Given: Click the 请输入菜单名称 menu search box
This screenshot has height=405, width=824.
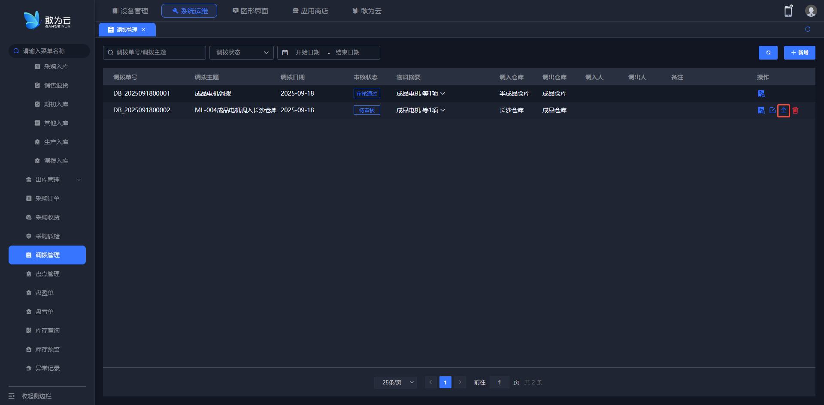Looking at the screenshot, I should pyautogui.click(x=49, y=51).
